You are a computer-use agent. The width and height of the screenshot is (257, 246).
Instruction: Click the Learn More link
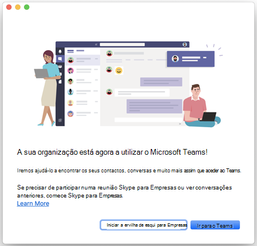coord(33,204)
